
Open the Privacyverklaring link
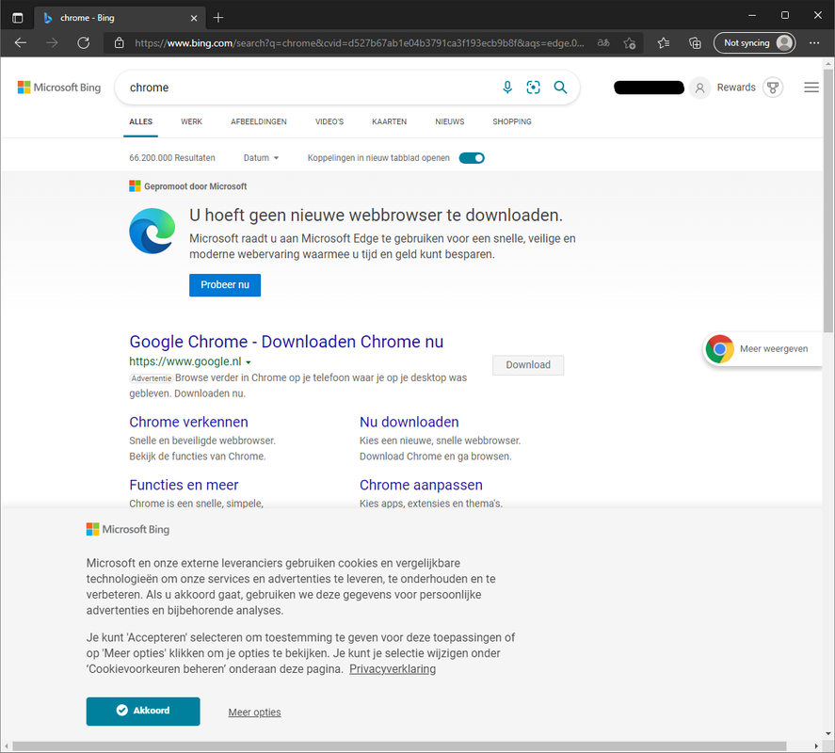click(x=393, y=669)
